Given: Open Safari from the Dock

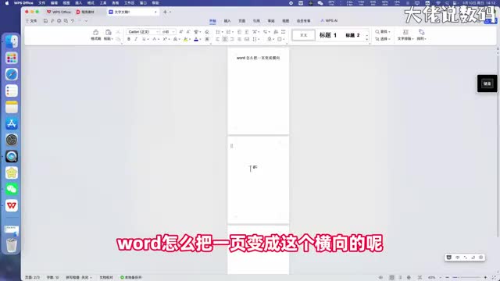Looking at the screenshot, I should 12,74.
